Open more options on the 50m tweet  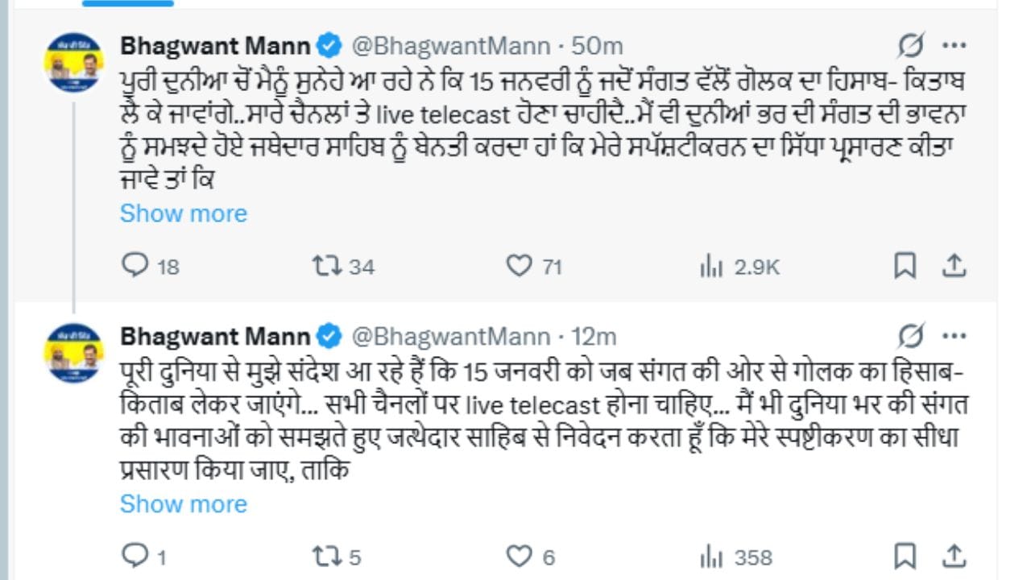(x=954, y=46)
